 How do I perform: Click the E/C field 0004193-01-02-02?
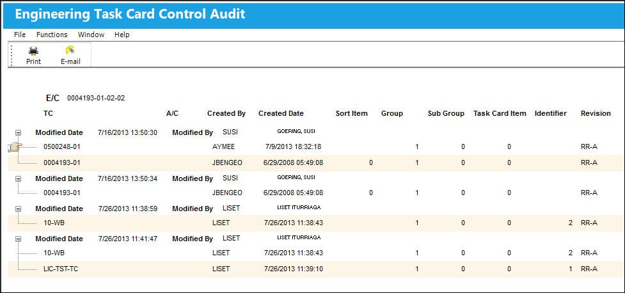96,98
